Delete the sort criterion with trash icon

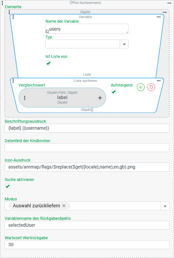click(151, 87)
